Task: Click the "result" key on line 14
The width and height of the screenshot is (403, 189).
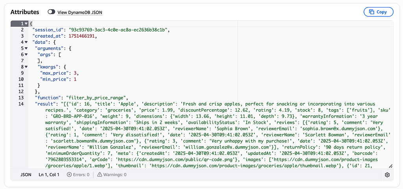Action: tap(45, 104)
